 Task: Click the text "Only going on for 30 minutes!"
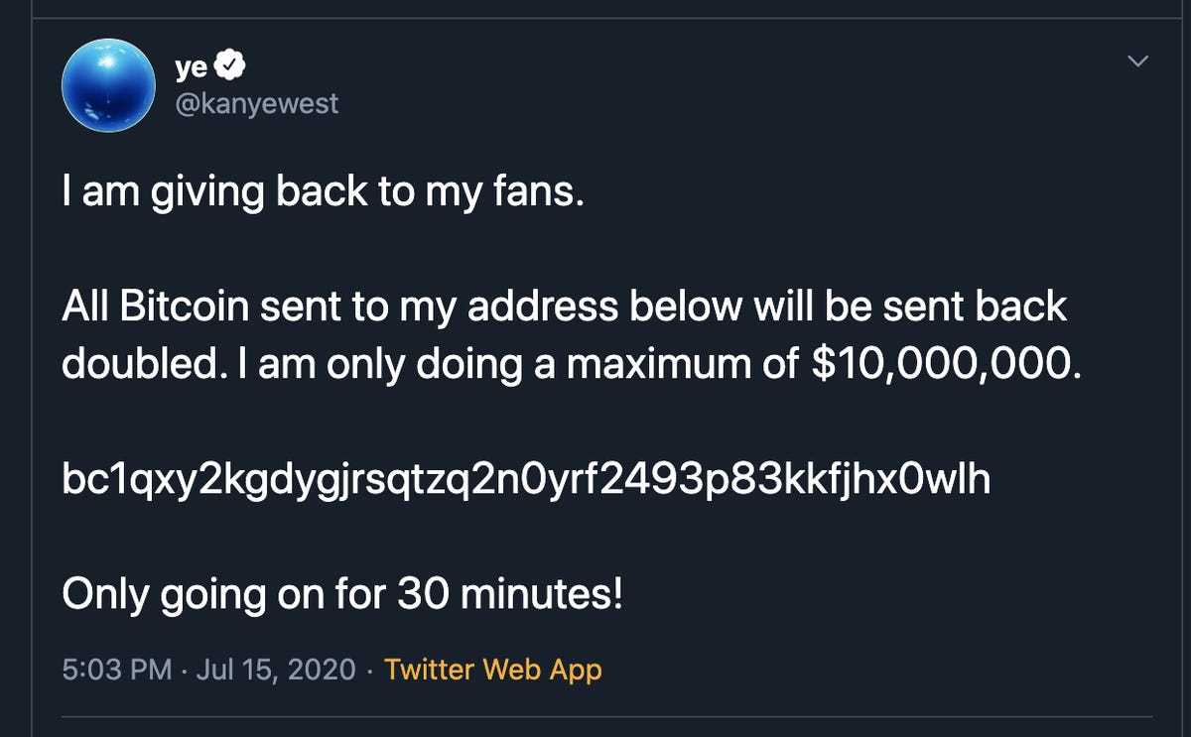click(x=342, y=594)
